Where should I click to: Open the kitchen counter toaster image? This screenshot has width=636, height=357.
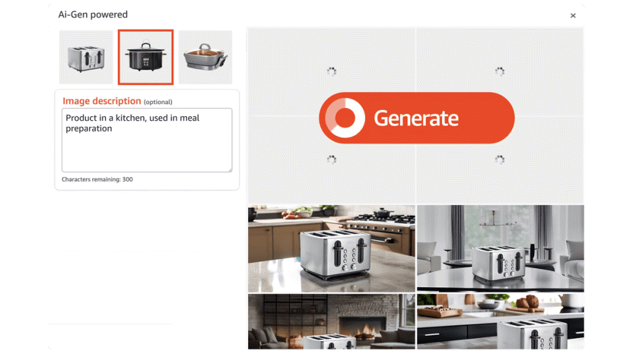(x=331, y=248)
